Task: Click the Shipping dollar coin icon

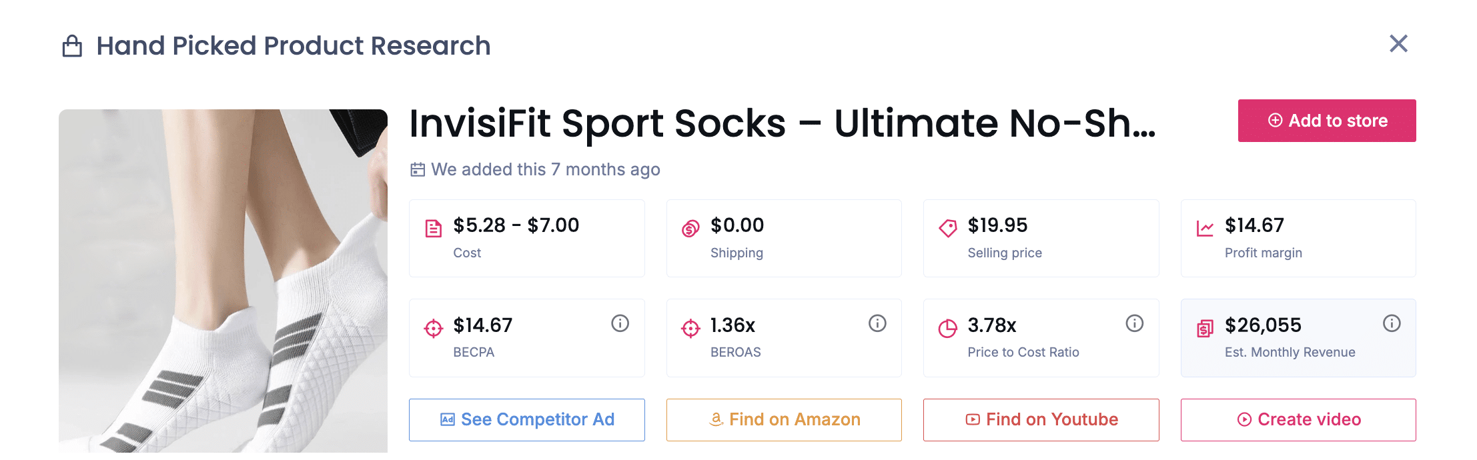Action: pos(691,227)
